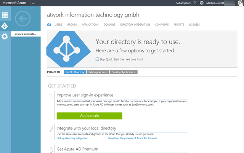Image resolution: width=244 pixels, height=153 pixels.
Task: Switch to the APPLICATIONS tab
Action: pos(90,24)
